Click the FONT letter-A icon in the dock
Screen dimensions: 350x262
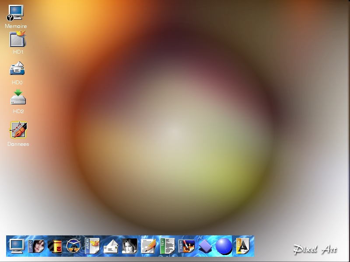click(x=243, y=247)
